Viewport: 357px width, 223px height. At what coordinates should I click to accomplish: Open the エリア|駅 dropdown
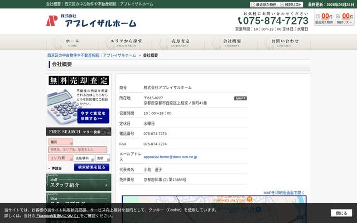coord(61,158)
